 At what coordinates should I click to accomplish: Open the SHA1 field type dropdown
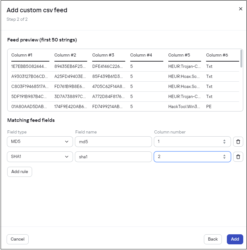click(40, 157)
